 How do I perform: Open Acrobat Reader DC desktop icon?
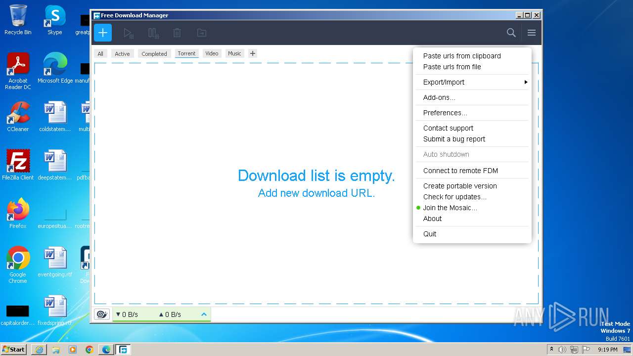tap(18, 71)
